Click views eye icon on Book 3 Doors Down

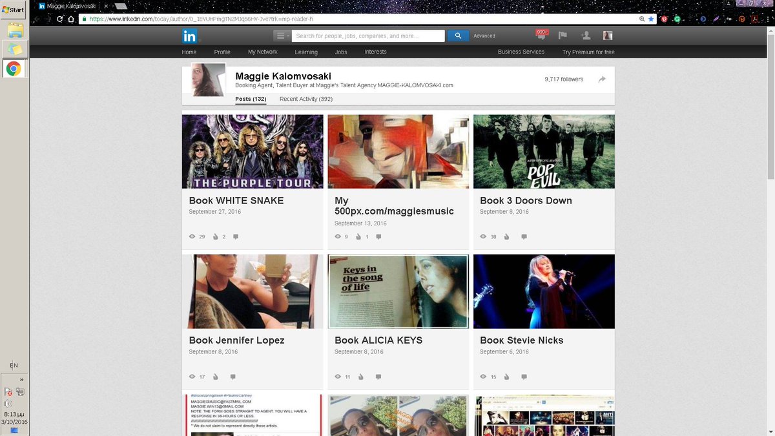pyautogui.click(x=483, y=237)
